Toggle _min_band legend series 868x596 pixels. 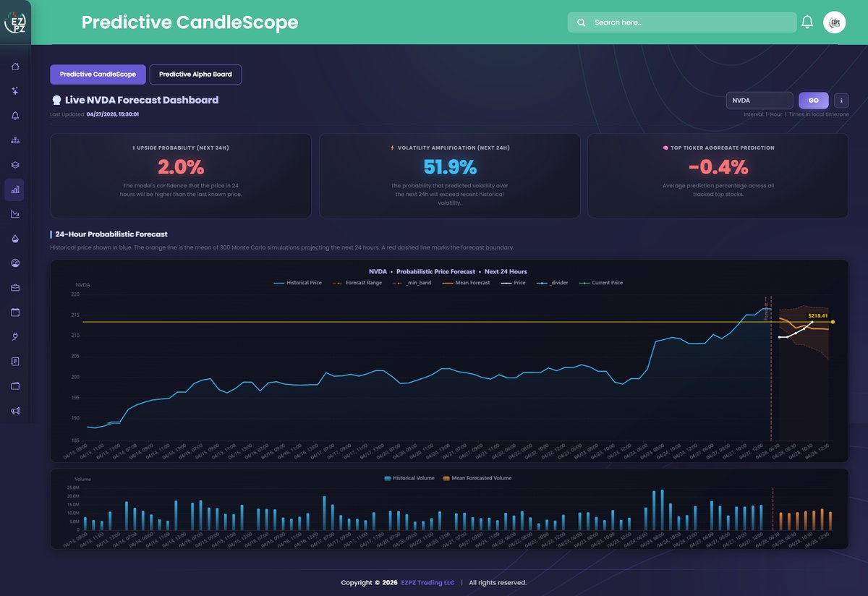point(412,283)
